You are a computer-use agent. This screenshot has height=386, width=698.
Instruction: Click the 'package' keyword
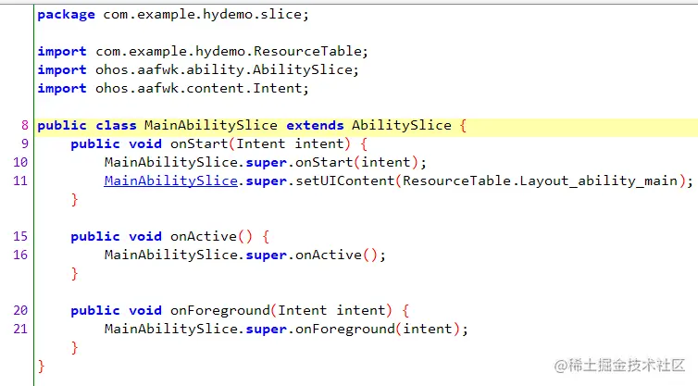[66, 15]
